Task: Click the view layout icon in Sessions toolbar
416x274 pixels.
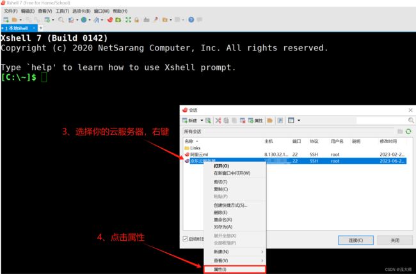Action: coord(291,121)
